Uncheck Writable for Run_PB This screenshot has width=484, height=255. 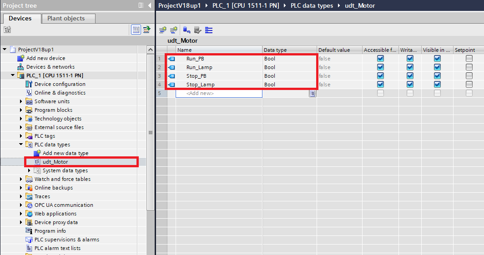[410, 58]
